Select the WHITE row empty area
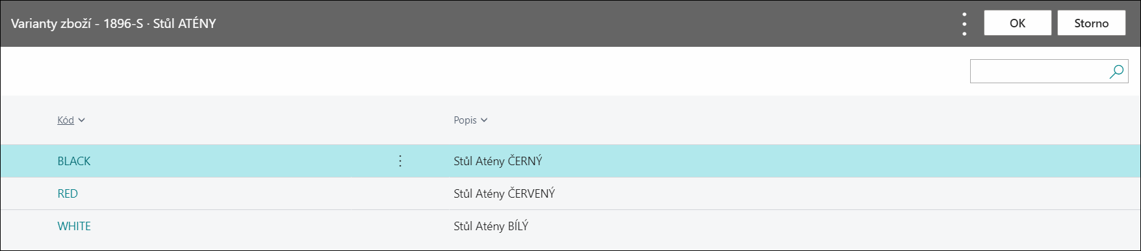The height and width of the screenshot is (251, 1141). [845, 226]
